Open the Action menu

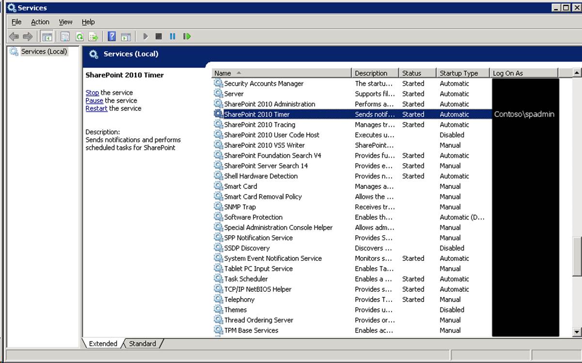click(40, 22)
